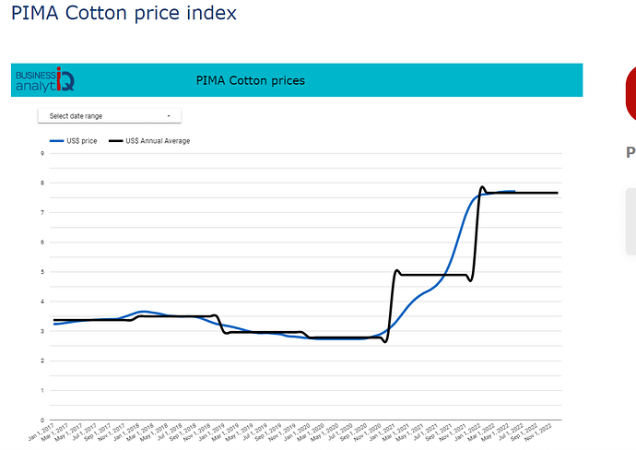636x450 pixels.
Task: Click the Nov 1, 2022 axis label
Action: point(538,432)
